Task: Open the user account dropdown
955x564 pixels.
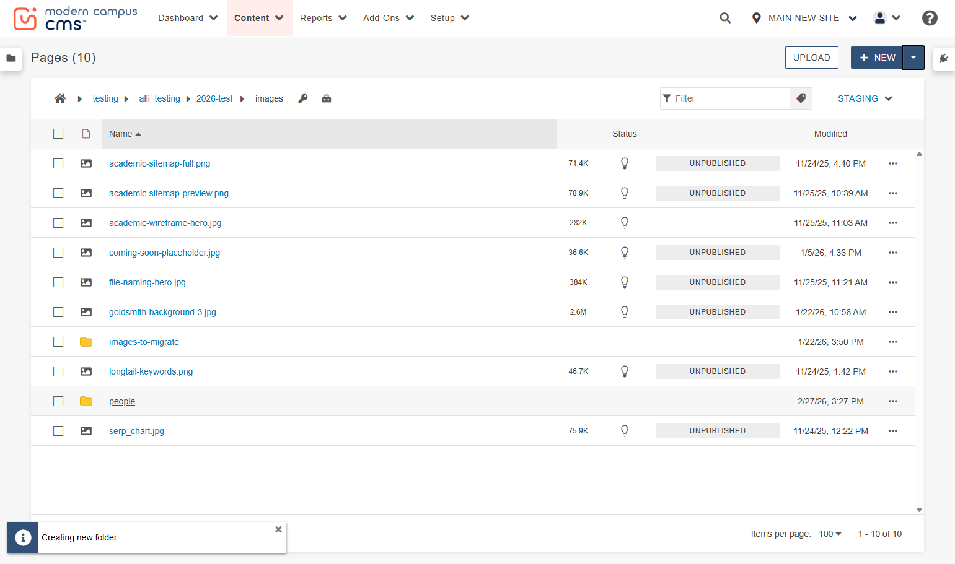Action: (x=887, y=18)
